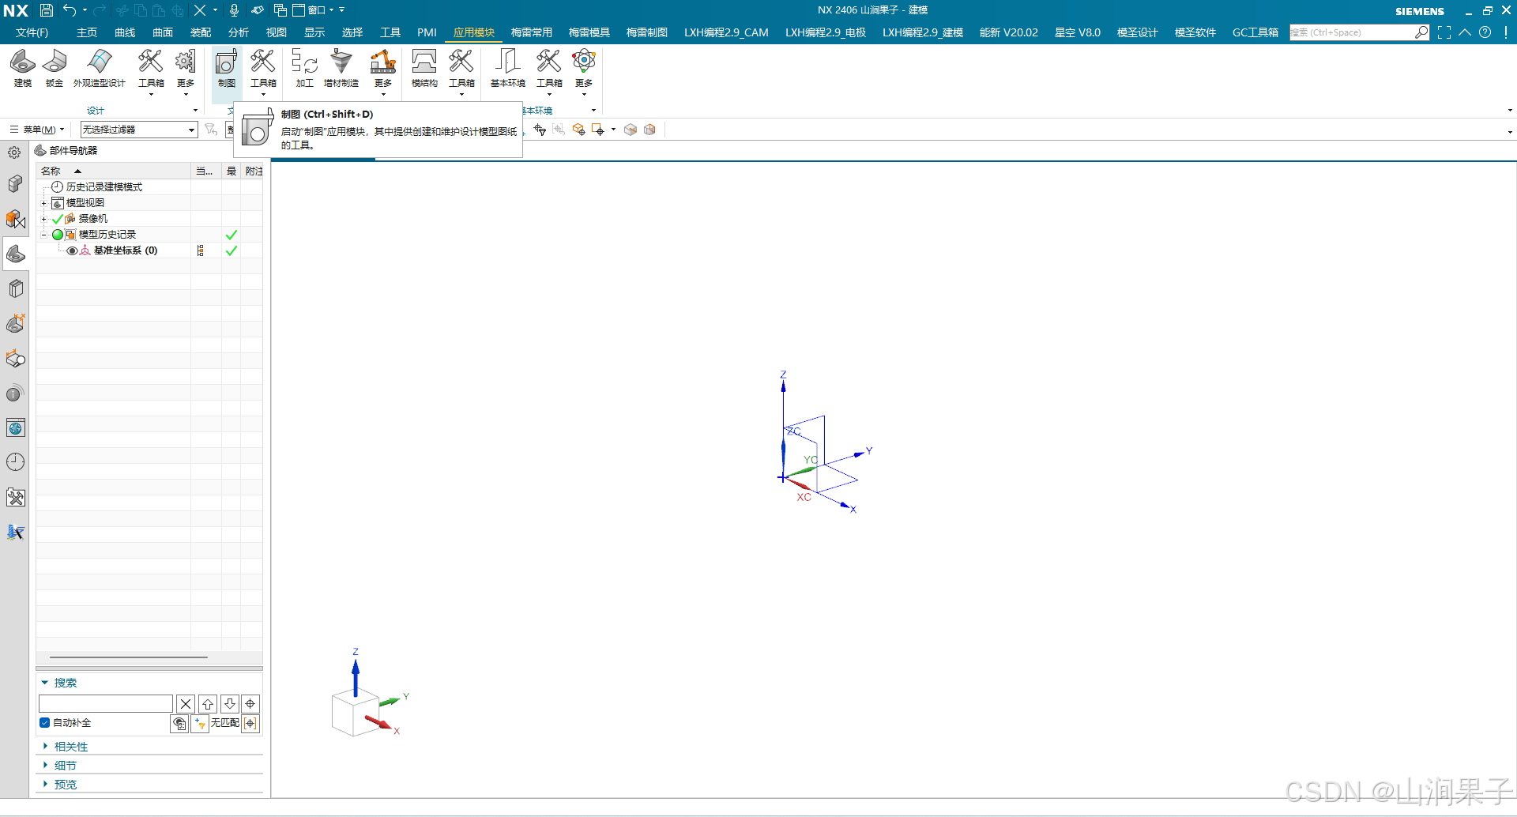Open the 文件(F) menu
1517x817 pixels.
(32, 32)
